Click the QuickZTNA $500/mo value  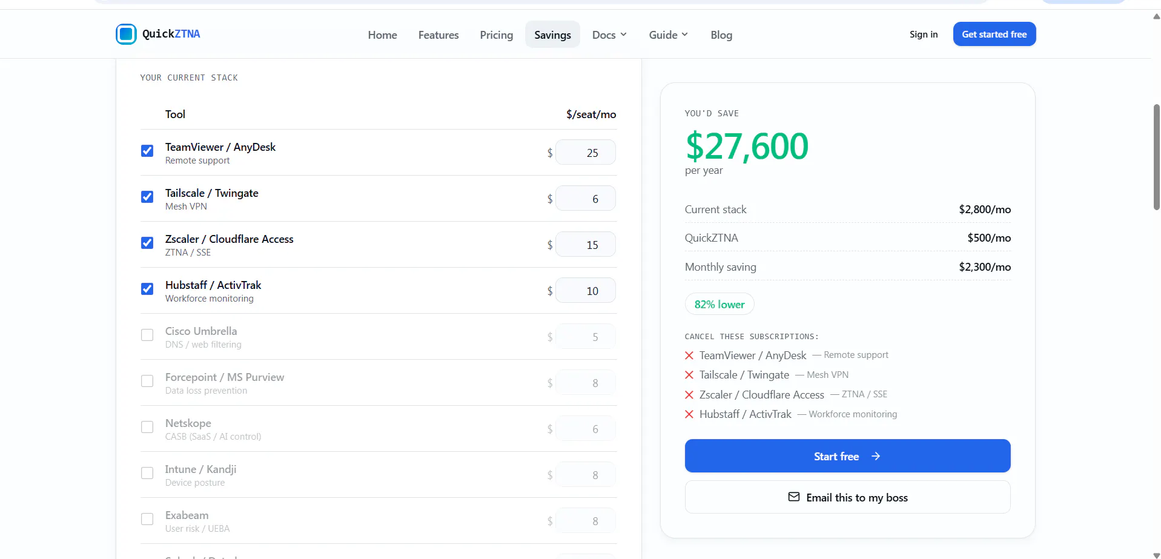(x=989, y=238)
